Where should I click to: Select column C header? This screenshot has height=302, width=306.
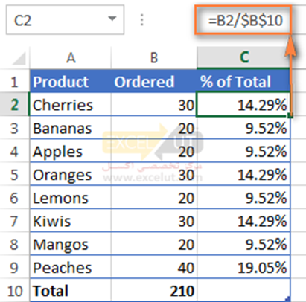tap(243, 58)
